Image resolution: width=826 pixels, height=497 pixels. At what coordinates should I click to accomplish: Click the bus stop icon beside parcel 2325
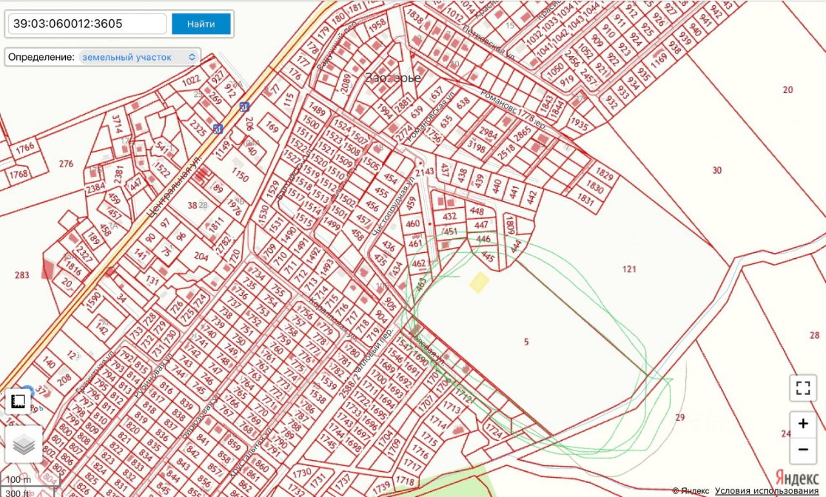[x=218, y=128]
